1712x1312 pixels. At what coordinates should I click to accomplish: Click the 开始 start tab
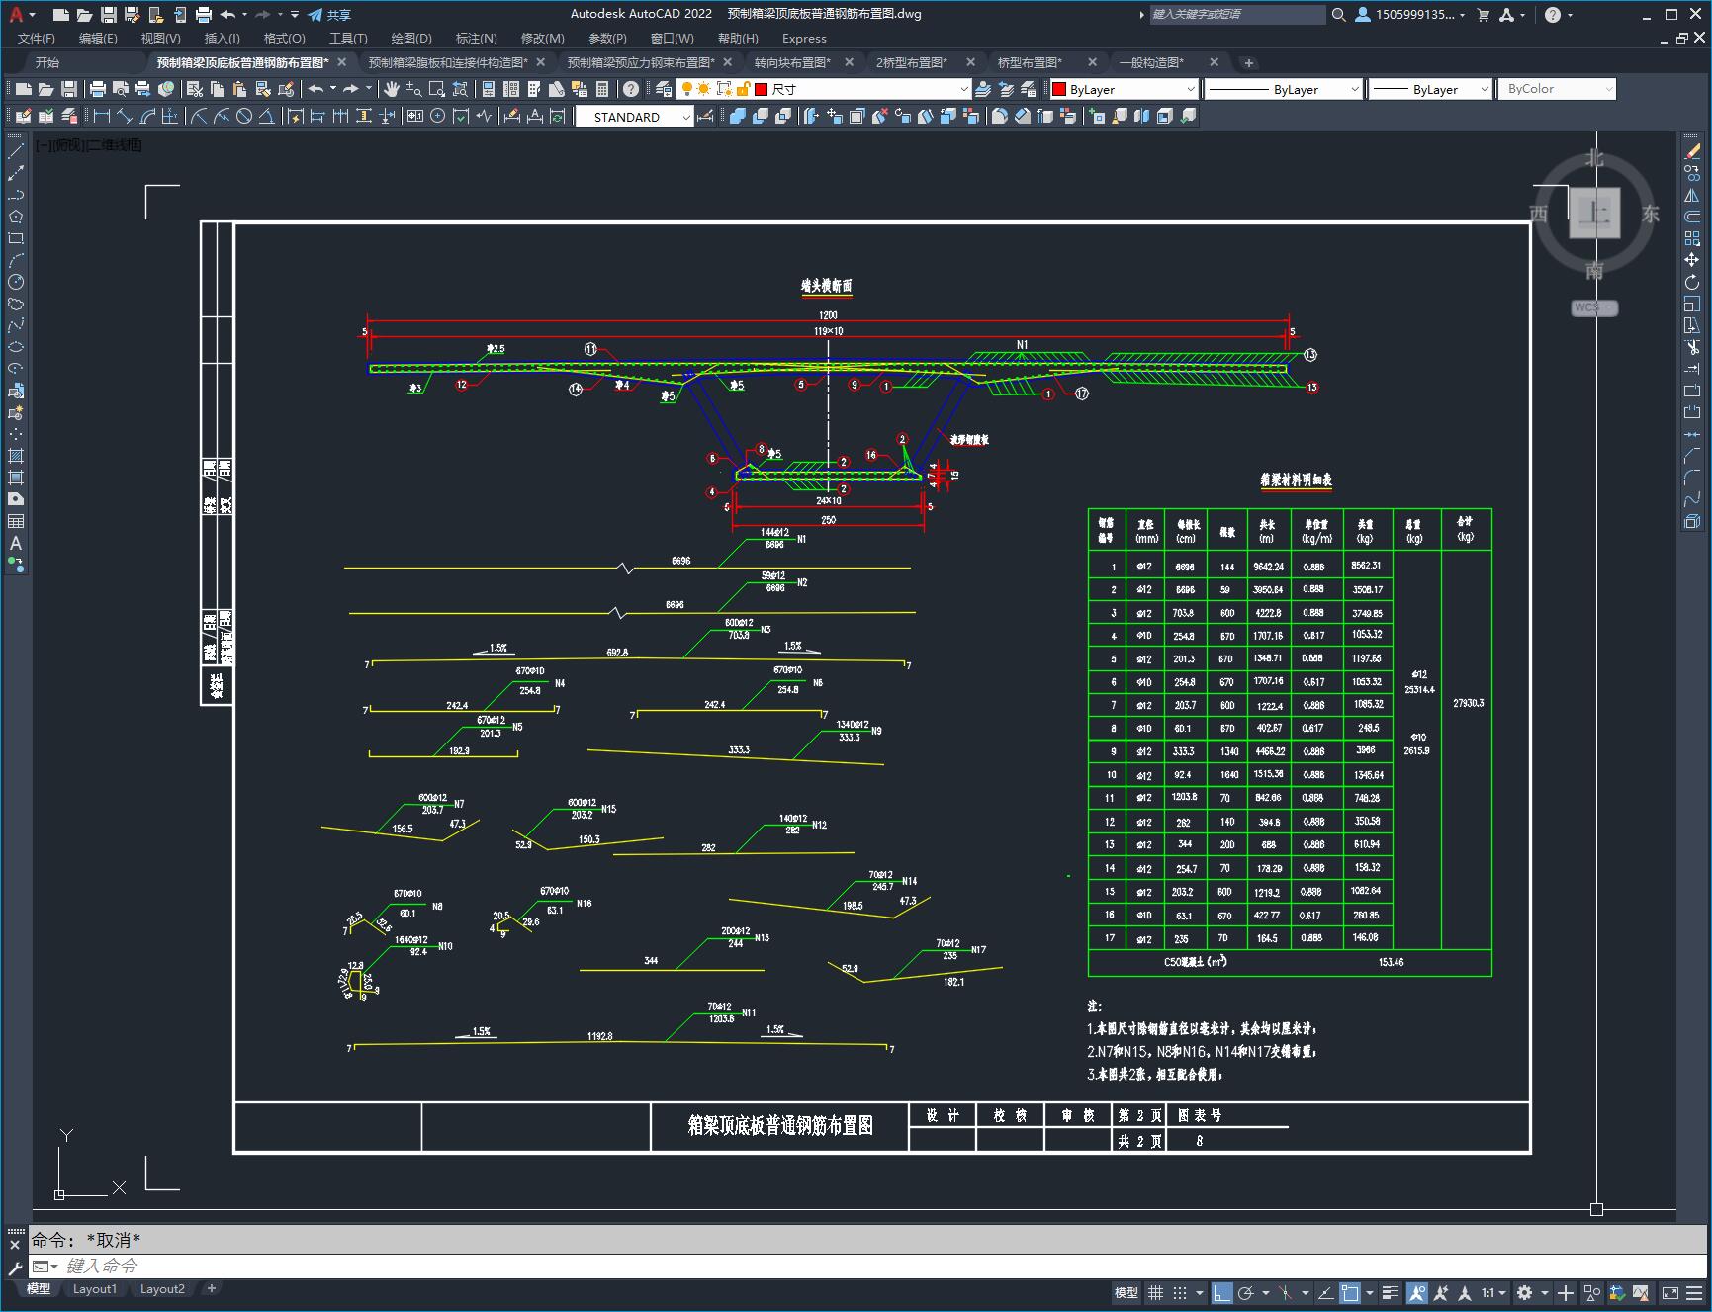47,62
